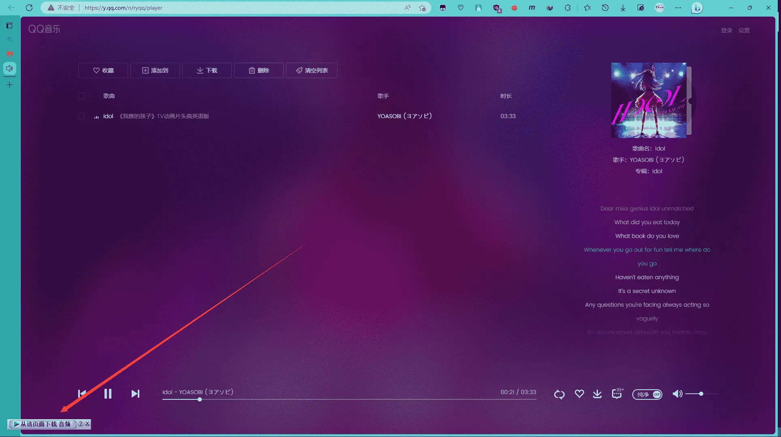
Task: Like the current song with heart icon
Action: (x=579, y=394)
